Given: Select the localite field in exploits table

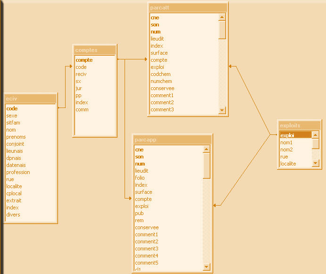Looking at the screenshot, I should [288, 164].
